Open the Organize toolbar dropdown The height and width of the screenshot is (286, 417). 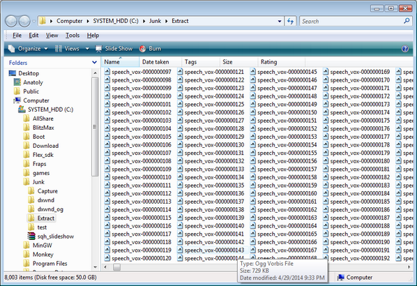28,49
